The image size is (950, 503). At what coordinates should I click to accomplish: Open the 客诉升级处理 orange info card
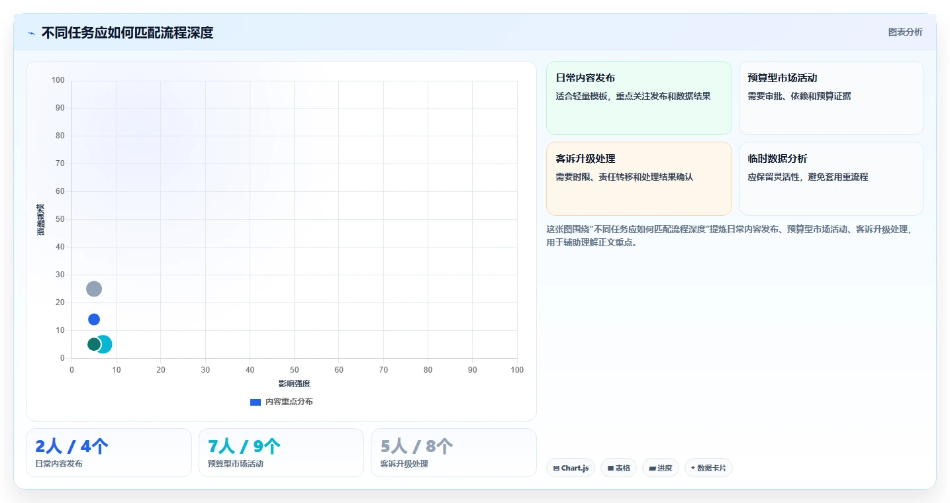click(639, 179)
